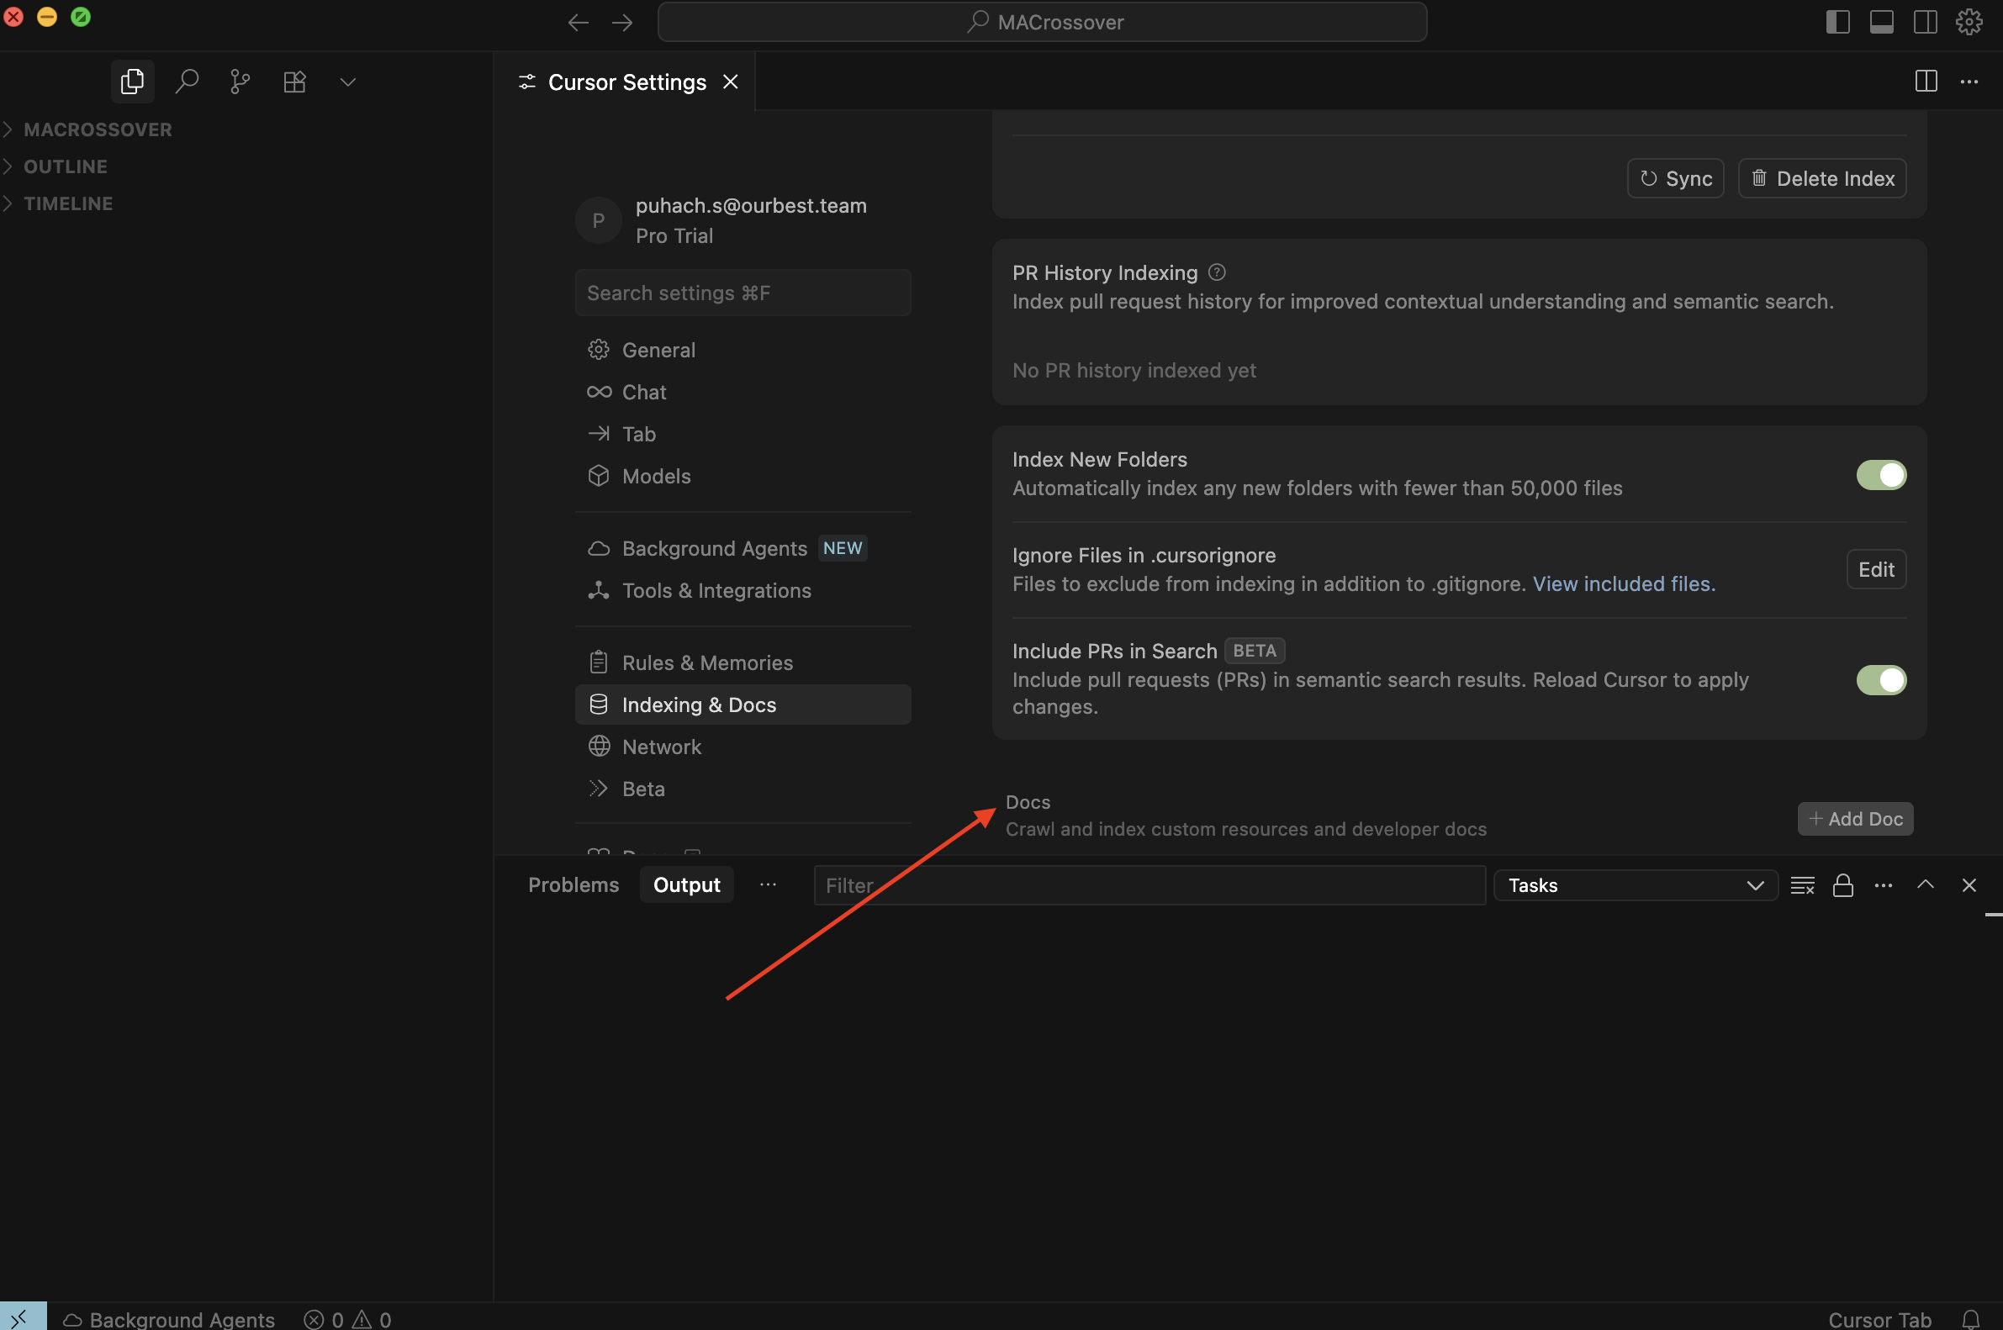Open the Search magnifier in sidebar
This screenshot has height=1330, width=2003.
[x=187, y=82]
